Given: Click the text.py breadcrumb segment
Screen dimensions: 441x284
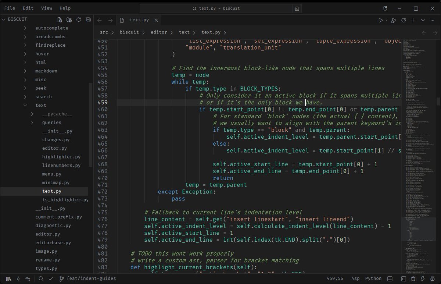Looking at the screenshot, I should pos(211,32).
